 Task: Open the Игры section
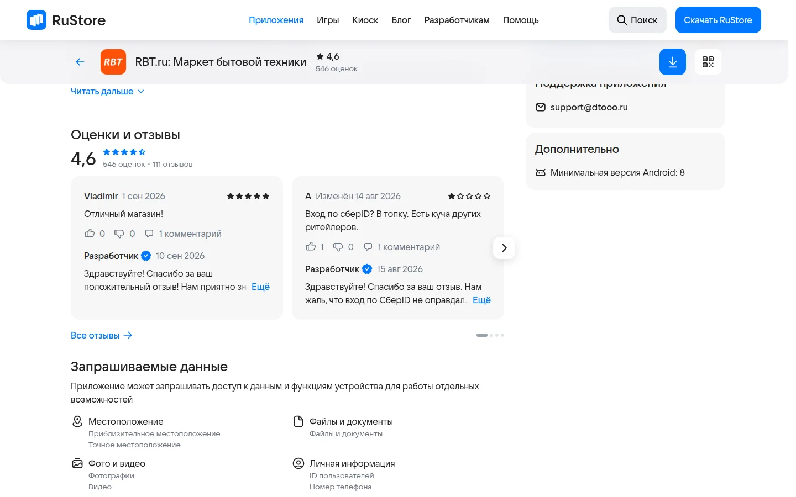coord(328,20)
